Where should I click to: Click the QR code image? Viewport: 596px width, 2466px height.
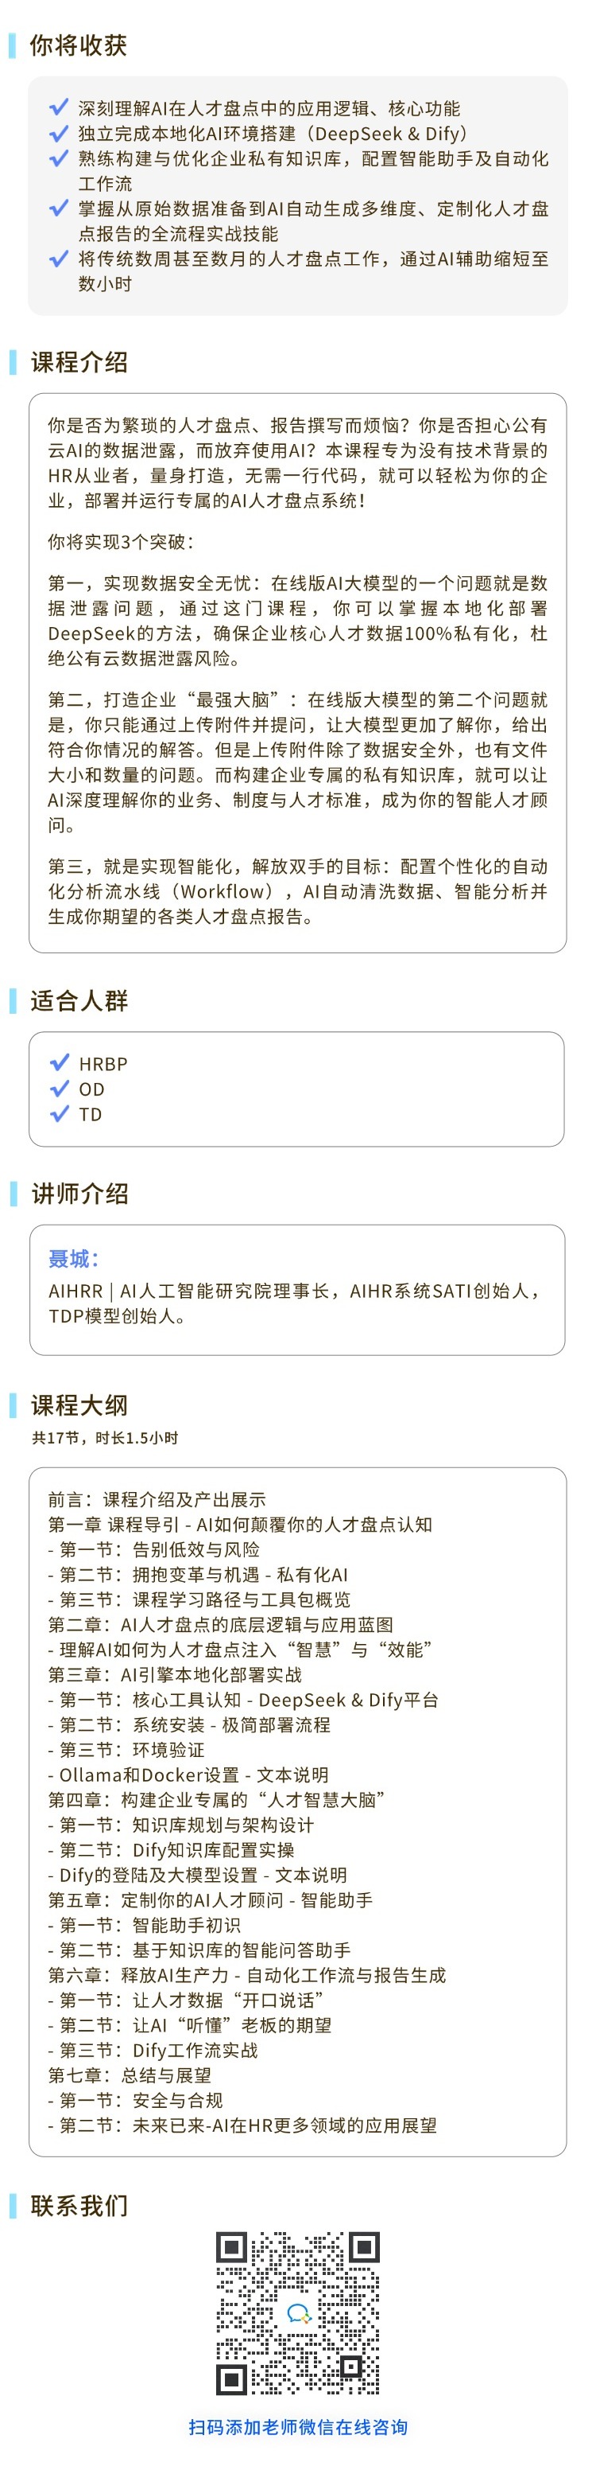(x=299, y=2313)
